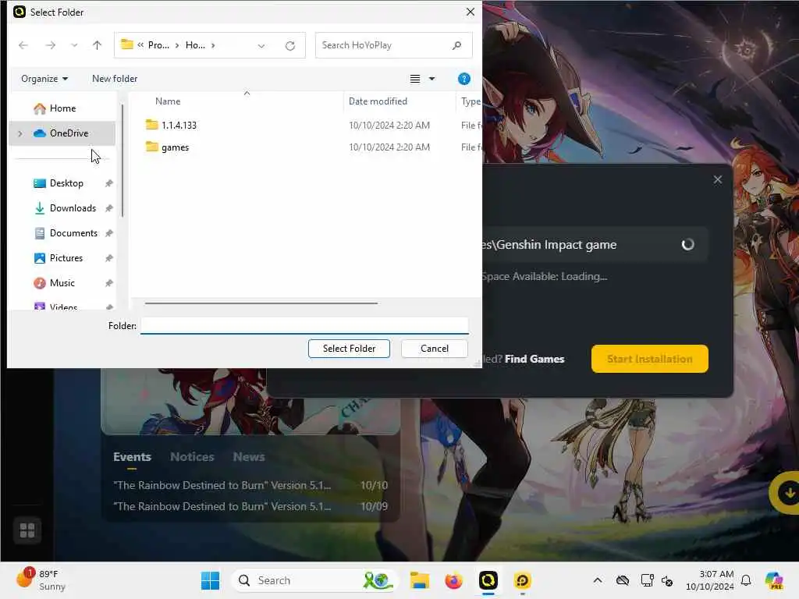The image size is (799, 599).
Task: Sort by Type column header
Action: pos(471,101)
